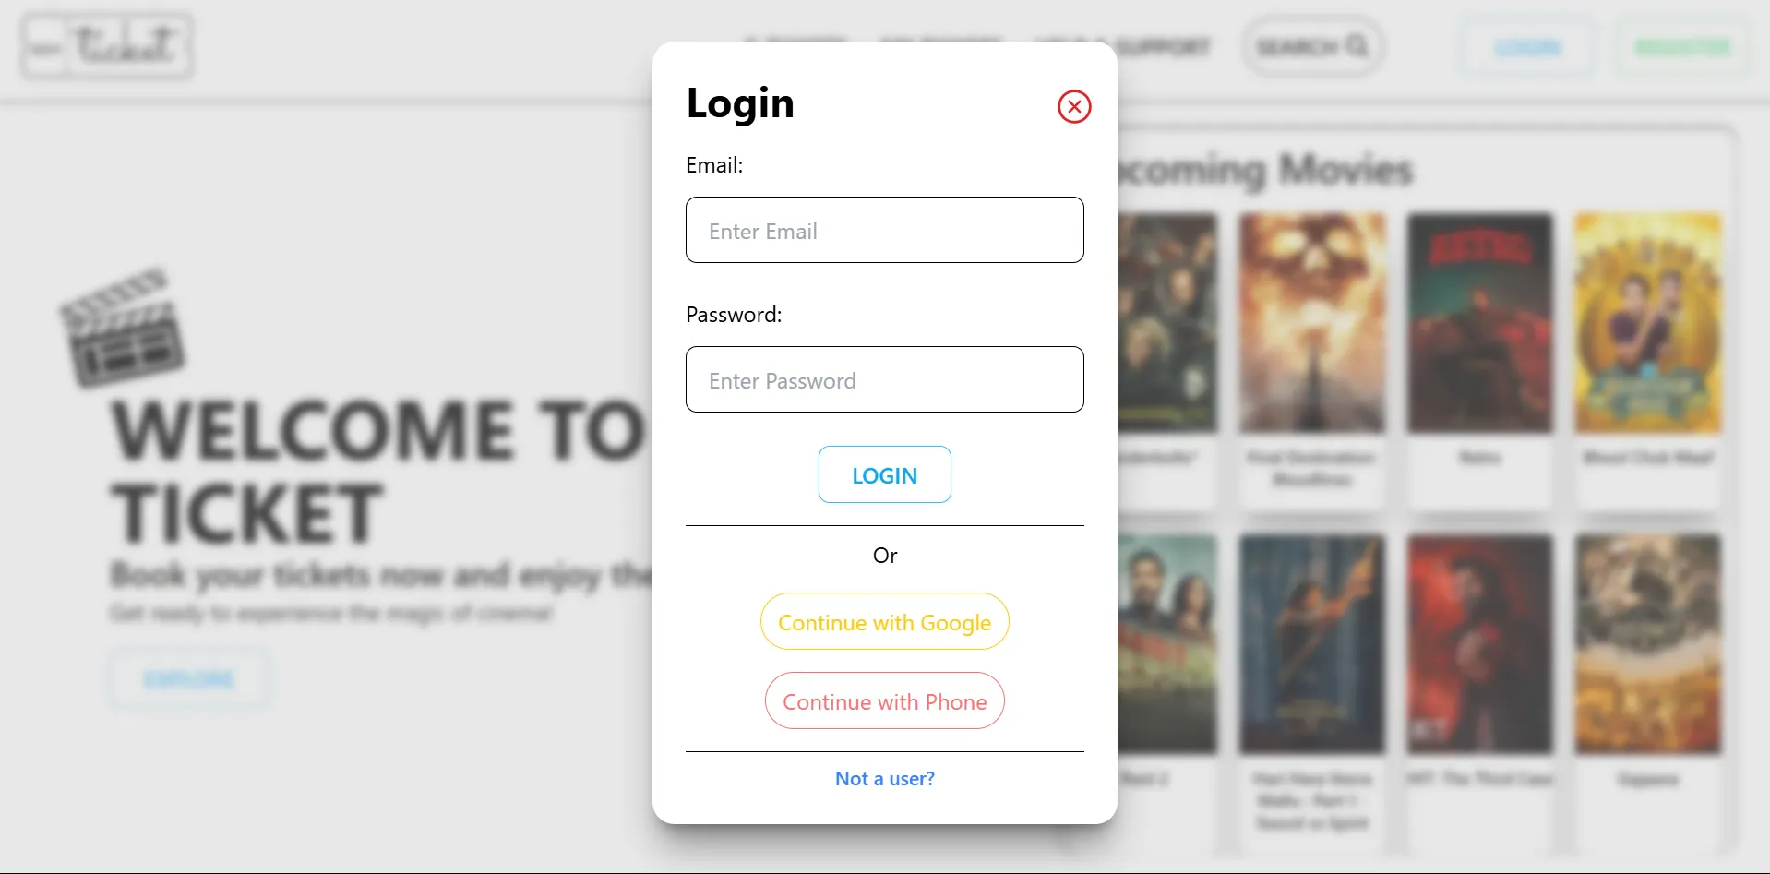Open the raised-sword movie poster
This screenshot has height=874, width=1770.
(x=1311, y=644)
